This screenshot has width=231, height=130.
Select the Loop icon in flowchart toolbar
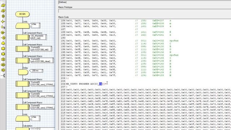pos(3,43)
